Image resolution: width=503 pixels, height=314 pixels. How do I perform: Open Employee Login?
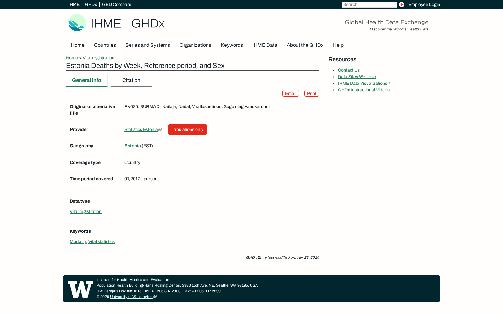tap(424, 4)
